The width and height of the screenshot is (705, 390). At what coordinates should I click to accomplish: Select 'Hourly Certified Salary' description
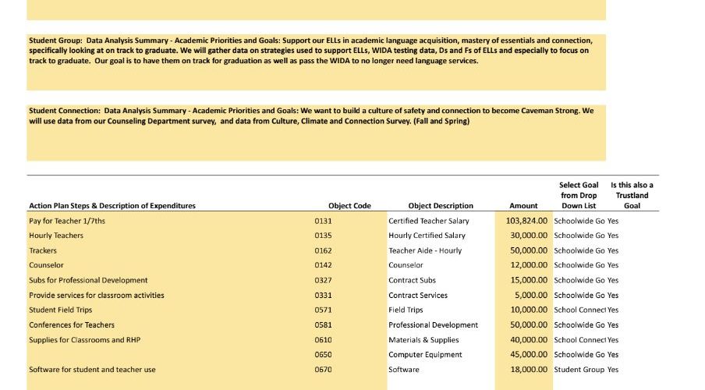(x=427, y=236)
